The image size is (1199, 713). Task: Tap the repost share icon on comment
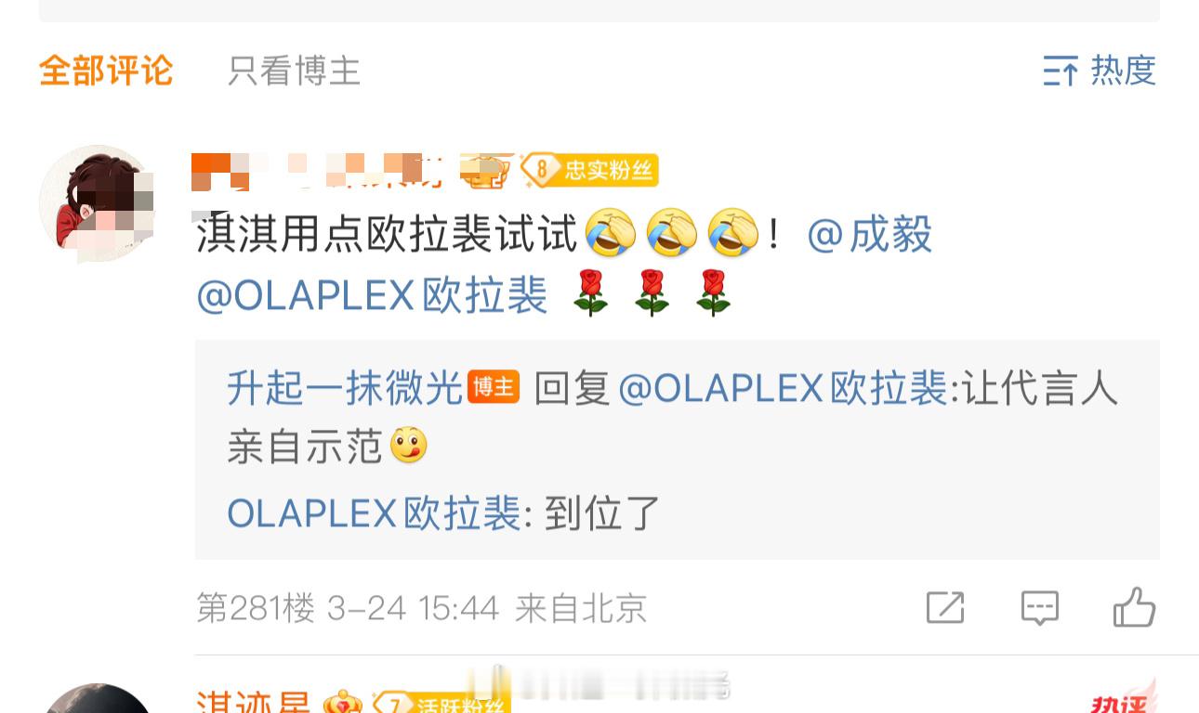coord(945,608)
